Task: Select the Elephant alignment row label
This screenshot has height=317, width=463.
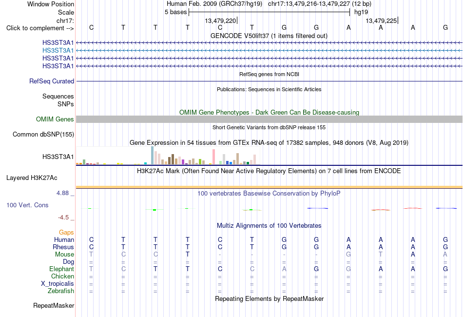Action: [61, 269]
